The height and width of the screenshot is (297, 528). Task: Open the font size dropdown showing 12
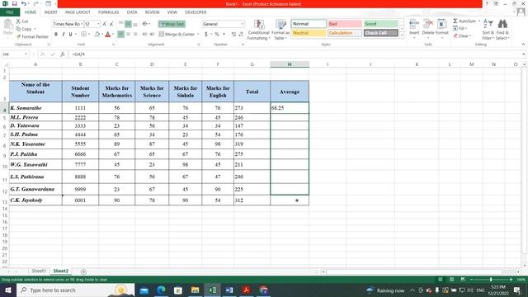98,24
